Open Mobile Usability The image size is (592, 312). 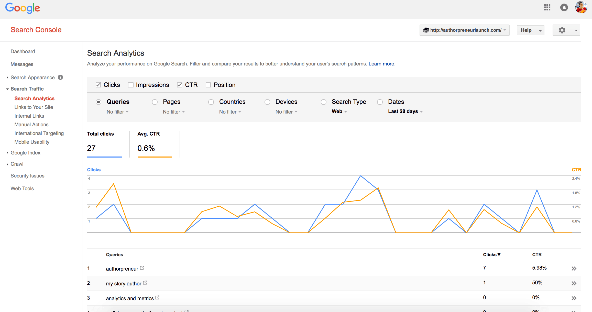click(32, 142)
